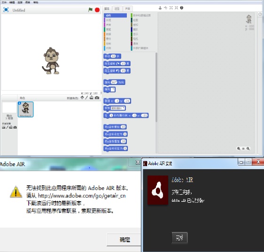
Task: Select the delete tool beside the stamp
Action: click(166, 8)
